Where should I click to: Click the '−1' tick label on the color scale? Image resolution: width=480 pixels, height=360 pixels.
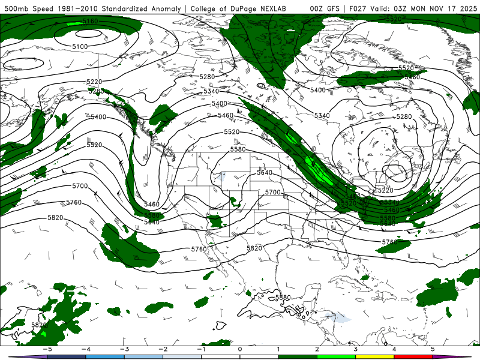click(x=201, y=349)
